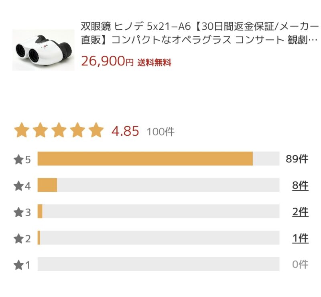Click the fifth gold rating star
This screenshot has width=321, height=297.
click(x=96, y=130)
